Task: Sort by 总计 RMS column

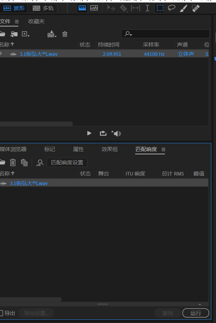Action: [173, 174]
